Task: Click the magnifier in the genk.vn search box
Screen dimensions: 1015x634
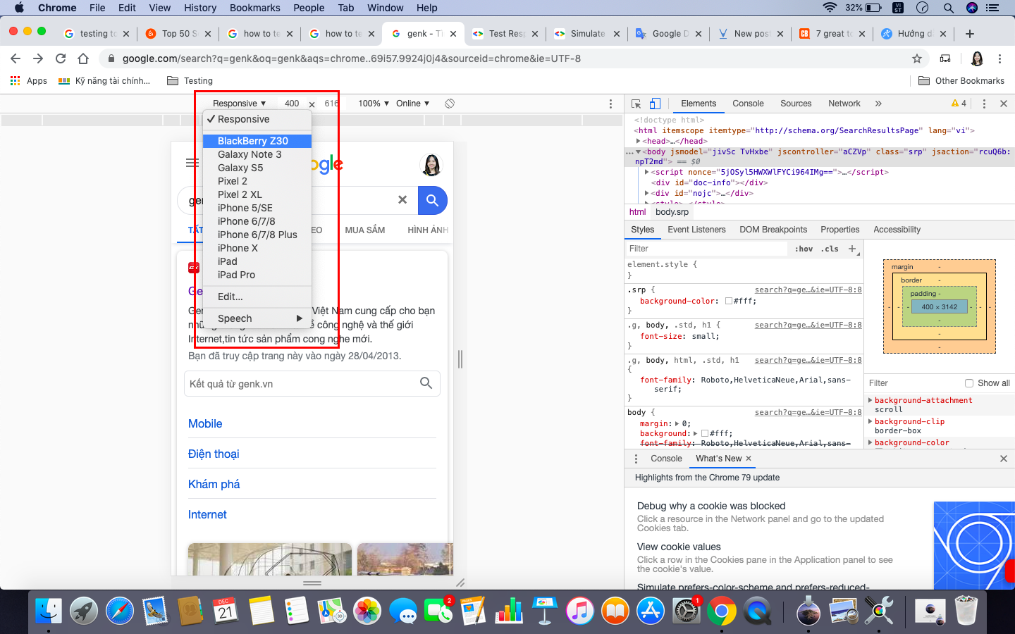Action: click(426, 383)
